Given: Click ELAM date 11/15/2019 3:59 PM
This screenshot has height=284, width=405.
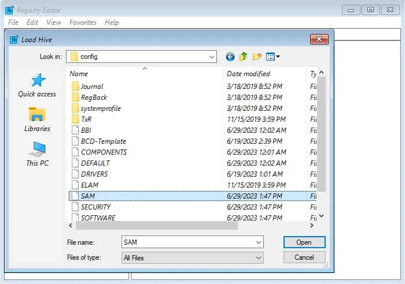Looking at the screenshot, I should coord(256,185).
